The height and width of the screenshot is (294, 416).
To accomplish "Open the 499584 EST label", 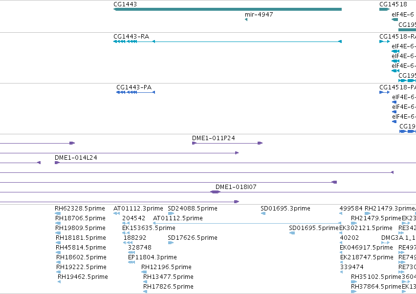I will [351, 209].
